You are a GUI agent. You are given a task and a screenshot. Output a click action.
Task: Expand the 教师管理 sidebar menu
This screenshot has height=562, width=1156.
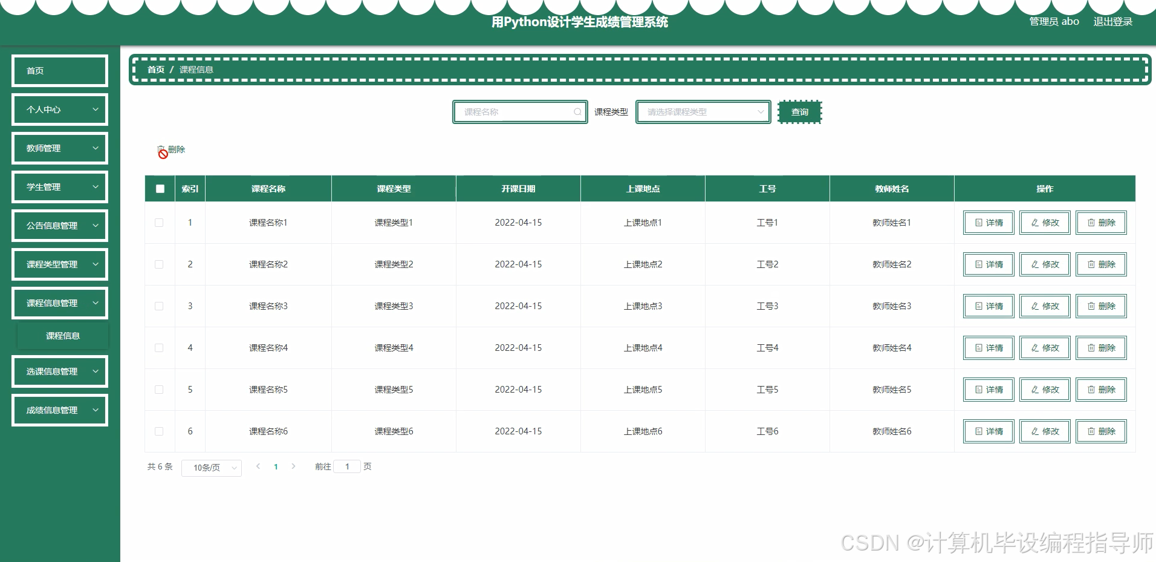pyautogui.click(x=60, y=148)
